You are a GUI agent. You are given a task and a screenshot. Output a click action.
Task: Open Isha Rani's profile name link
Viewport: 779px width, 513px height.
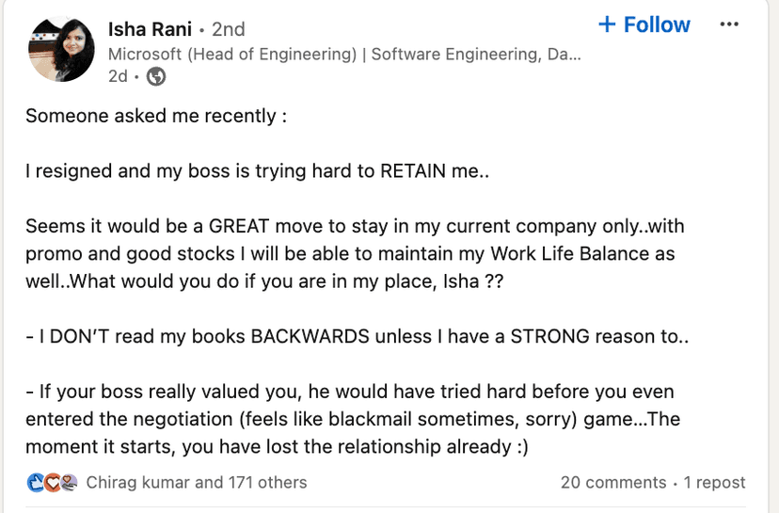click(x=148, y=28)
